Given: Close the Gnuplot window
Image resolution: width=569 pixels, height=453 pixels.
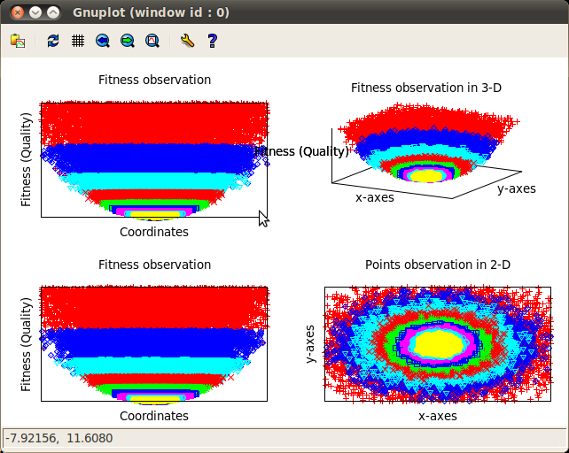Looking at the screenshot, I should coord(15,12).
